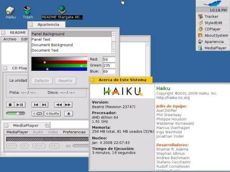Viewport: 230px width, 172px height.
Task: Click scroll up arrow in Apariencia list
Action: (114, 33)
